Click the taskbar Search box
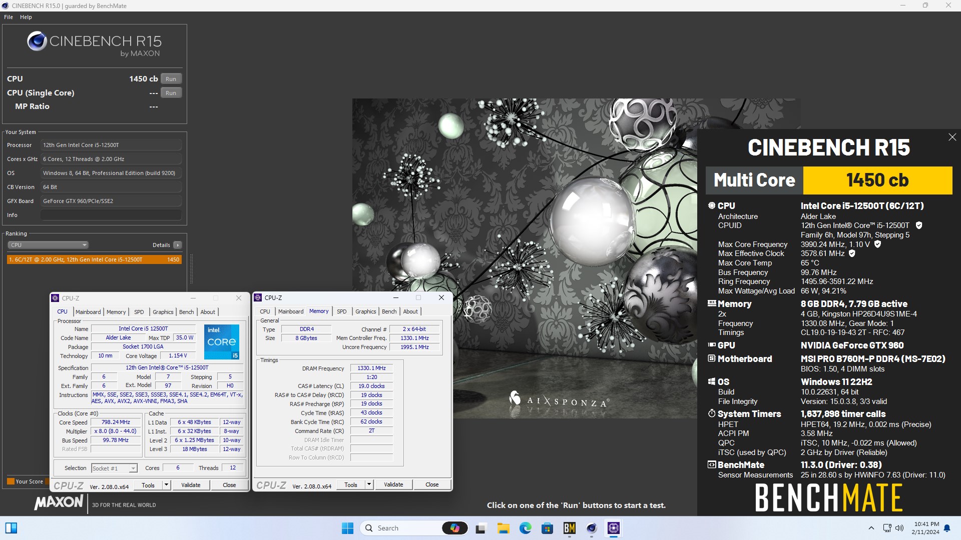 [x=414, y=528]
